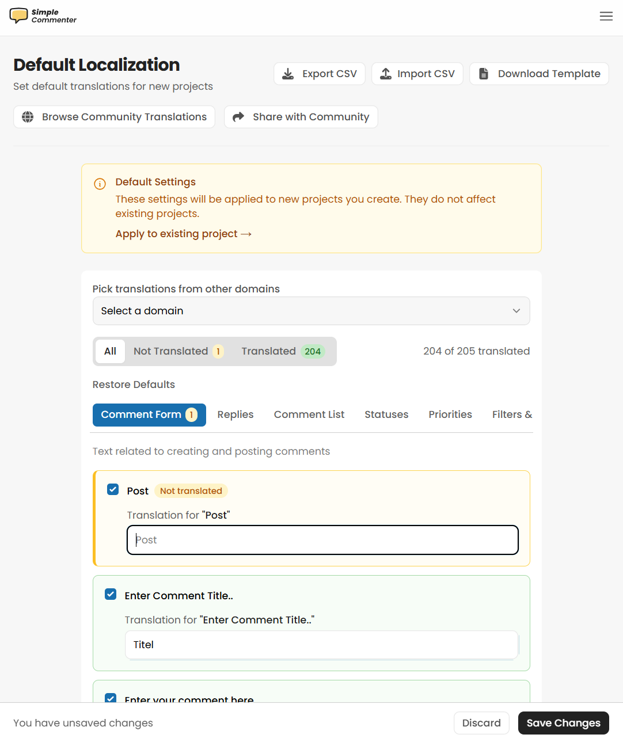This screenshot has height=742, width=623.
Task: Toggle the Enter your comment here checkbox
Action: (x=111, y=698)
